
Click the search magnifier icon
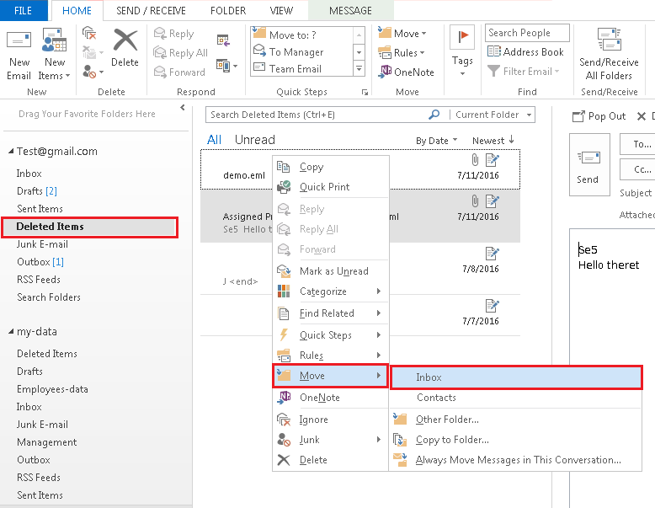coord(434,114)
